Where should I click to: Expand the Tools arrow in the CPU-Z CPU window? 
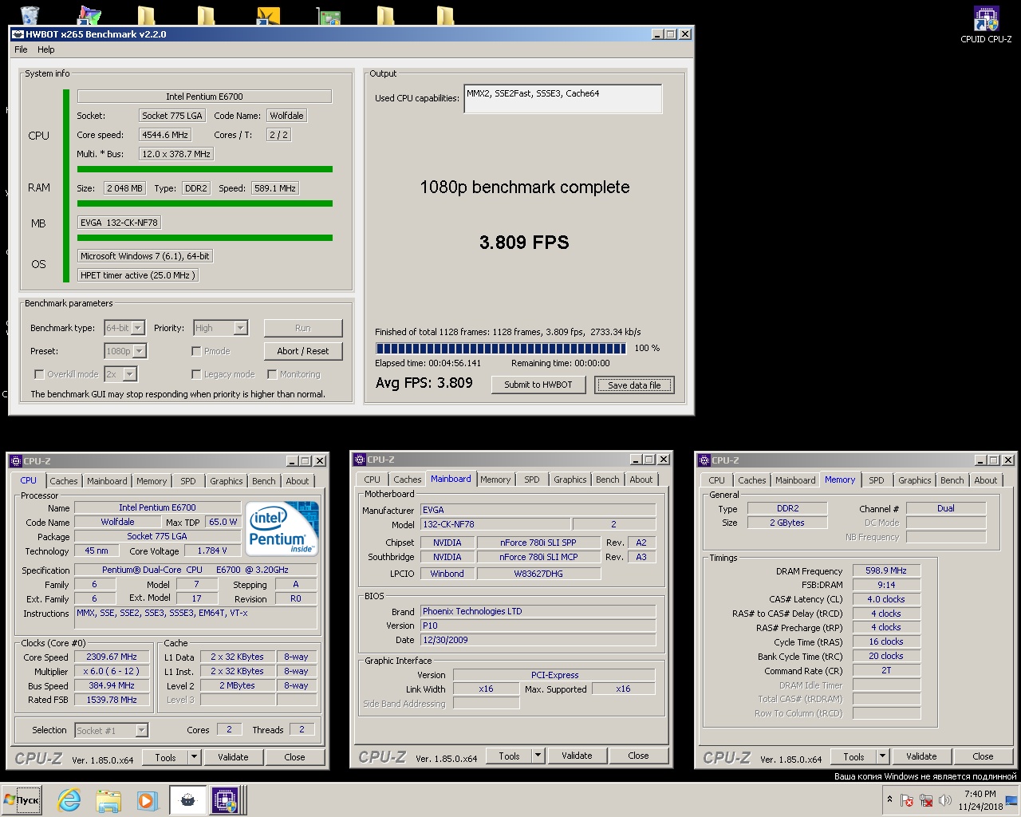point(194,757)
